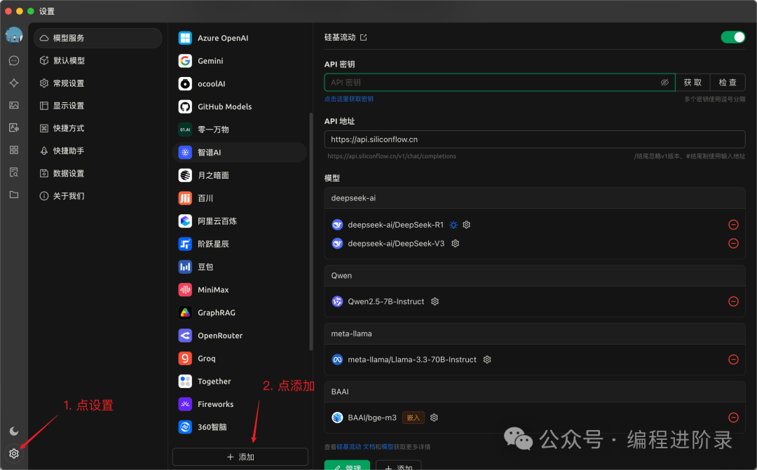
Task: Select Groq provider
Action: (240, 359)
